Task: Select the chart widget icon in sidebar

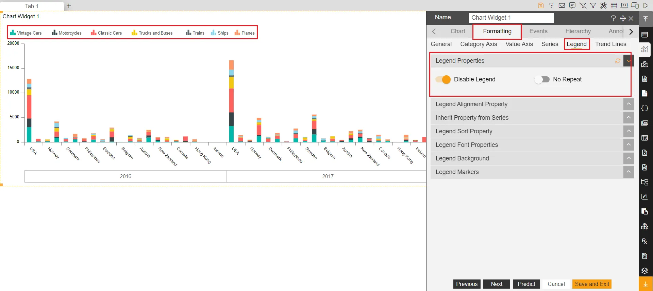Action: coord(645,50)
